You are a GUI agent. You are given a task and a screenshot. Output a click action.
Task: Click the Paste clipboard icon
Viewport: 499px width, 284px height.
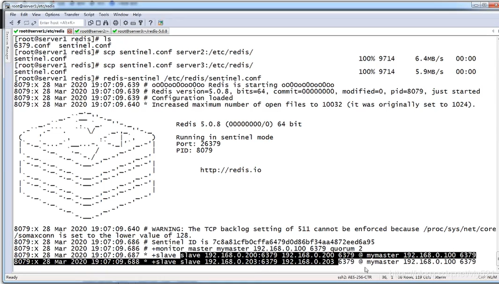point(98,23)
